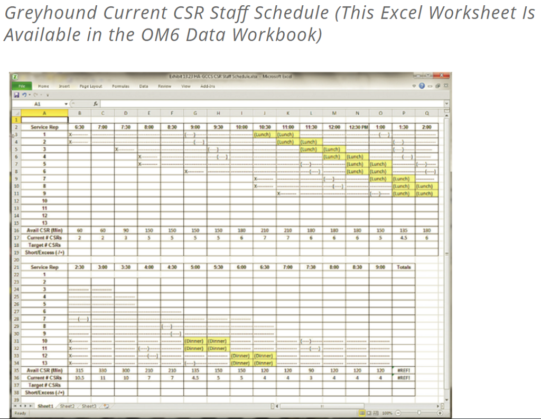This screenshot has width=541, height=419.
Task: Click the "Target # CSRs" cell in row 18
Action: [44, 245]
